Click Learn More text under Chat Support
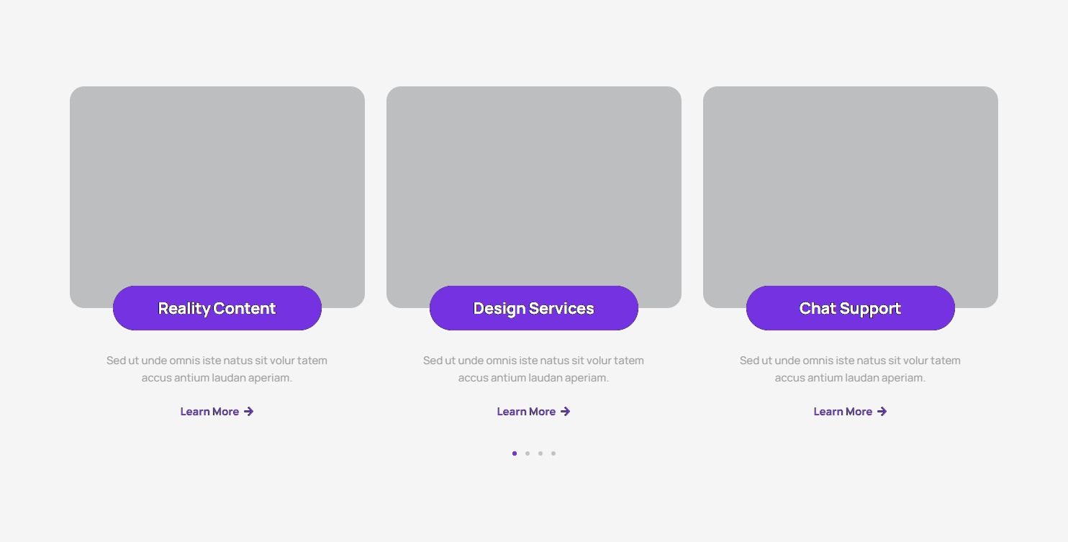1068x542 pixels. tap(843, 412)
